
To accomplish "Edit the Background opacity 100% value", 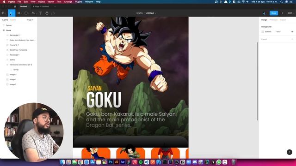I will [x=278, y=32].
